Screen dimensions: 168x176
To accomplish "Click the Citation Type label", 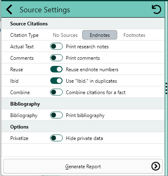I will click(x=24, y=35).
